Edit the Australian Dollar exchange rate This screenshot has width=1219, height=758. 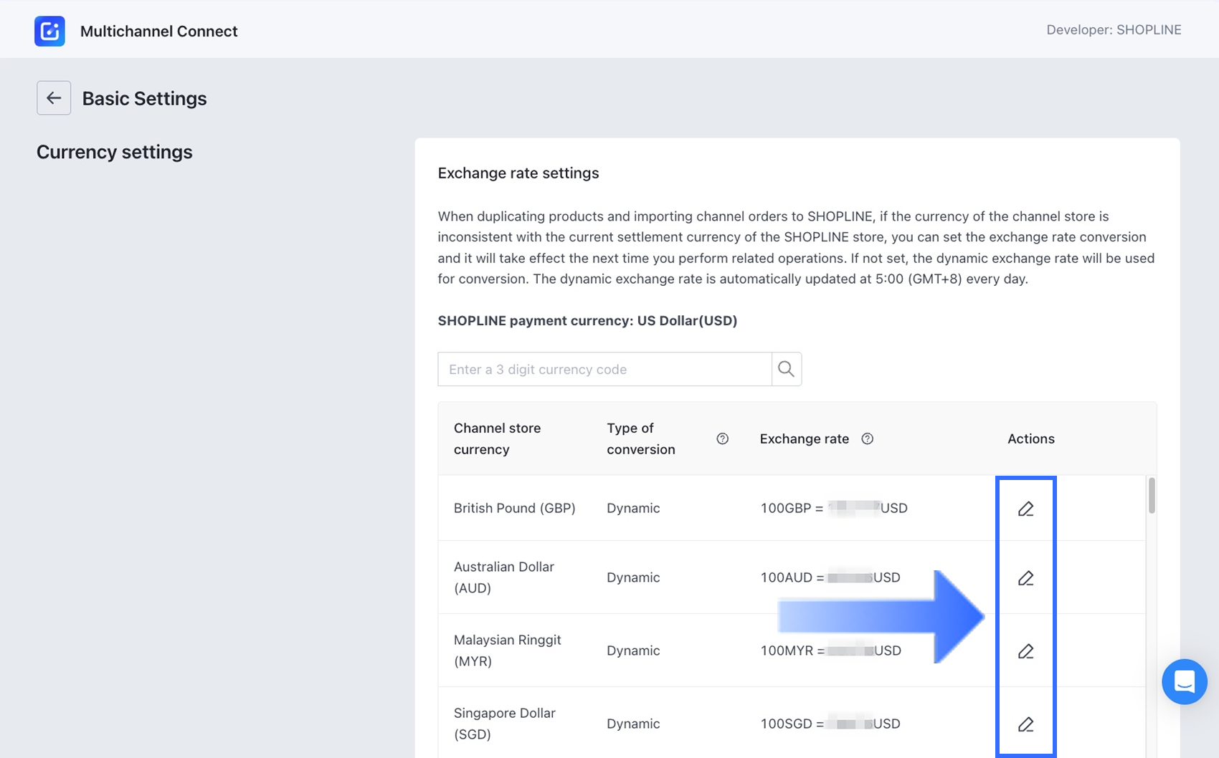click(1025, 578)
